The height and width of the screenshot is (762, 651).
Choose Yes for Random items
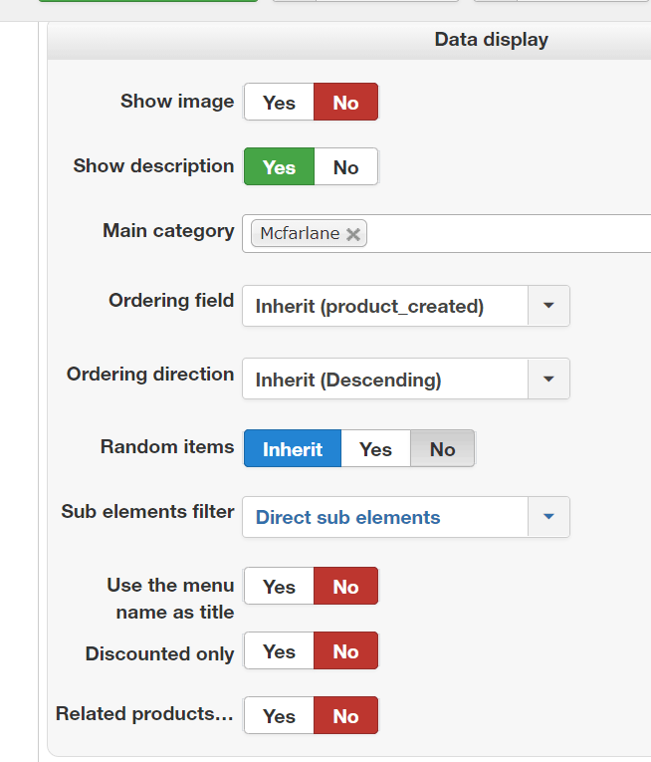[375, 449]
